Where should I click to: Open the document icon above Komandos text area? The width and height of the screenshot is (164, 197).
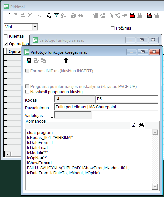(134, 125)
